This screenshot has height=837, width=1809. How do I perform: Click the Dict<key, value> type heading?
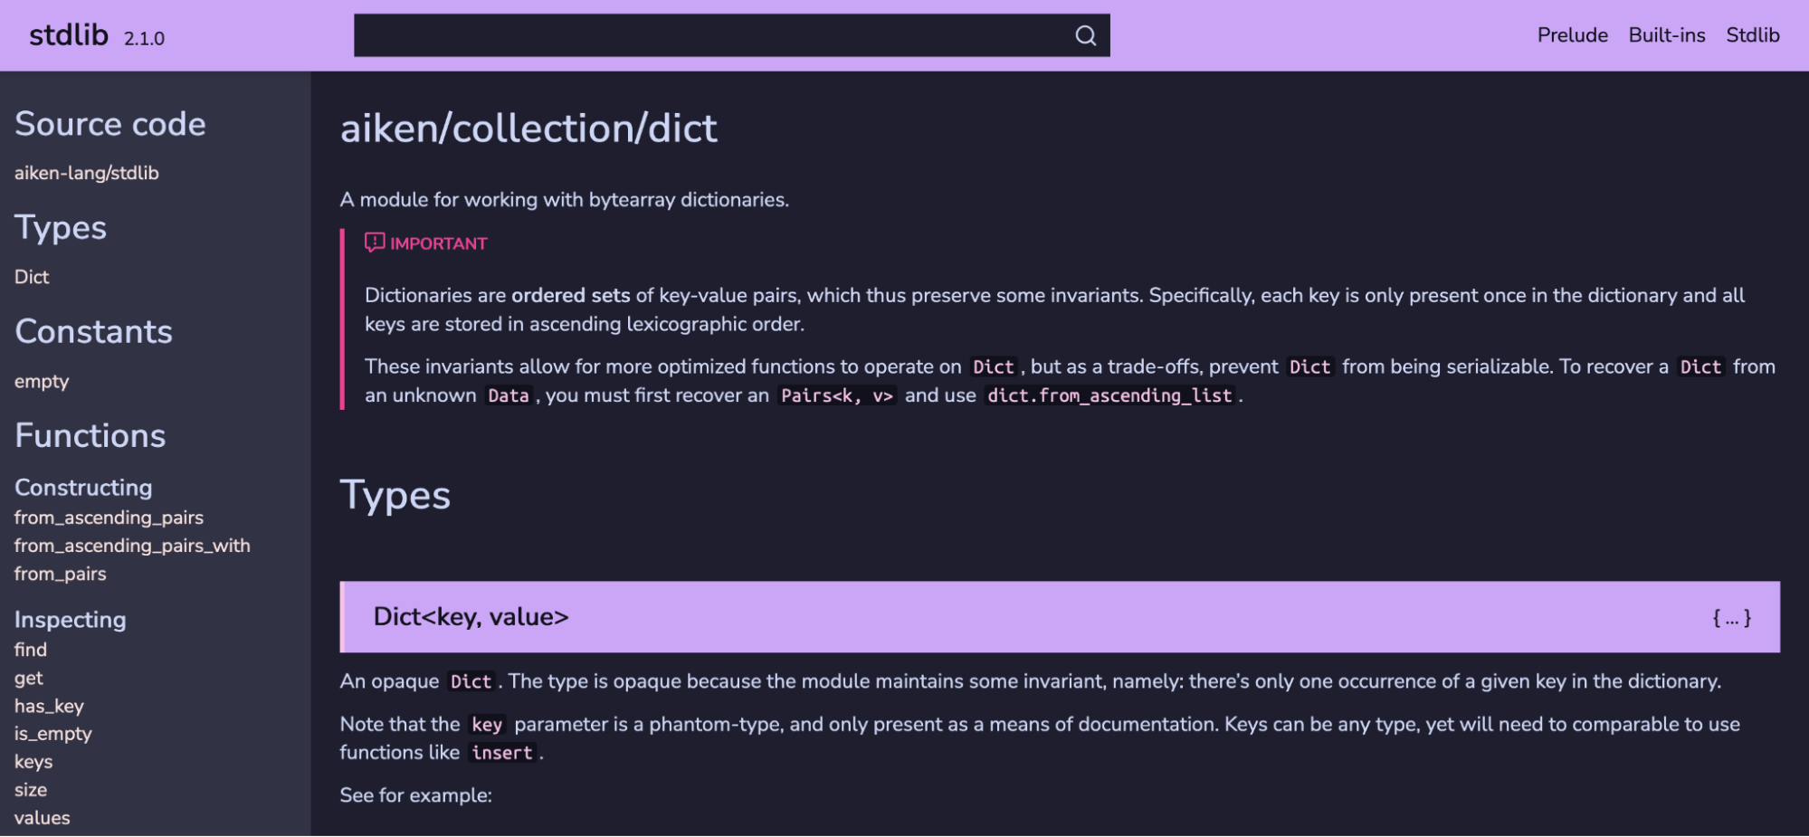(471, 617)
